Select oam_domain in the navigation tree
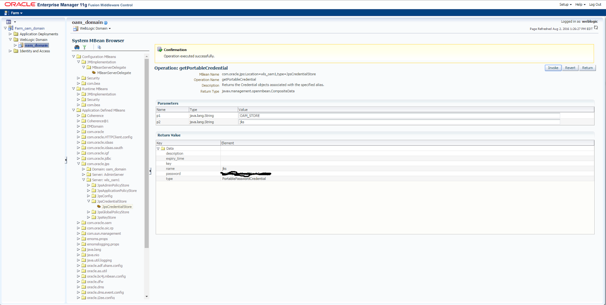This screenshot has height=305, width=606. 36,45
